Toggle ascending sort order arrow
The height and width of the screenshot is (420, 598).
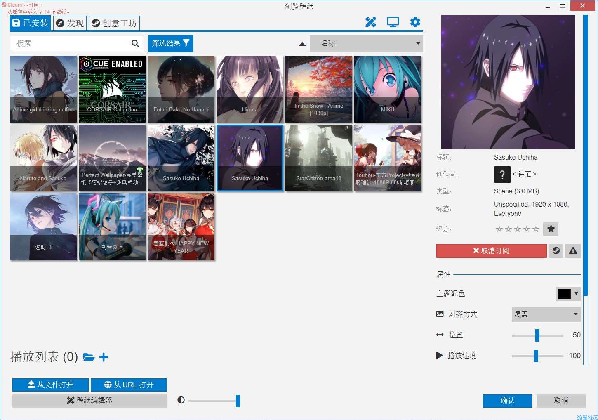pos(302,44)
